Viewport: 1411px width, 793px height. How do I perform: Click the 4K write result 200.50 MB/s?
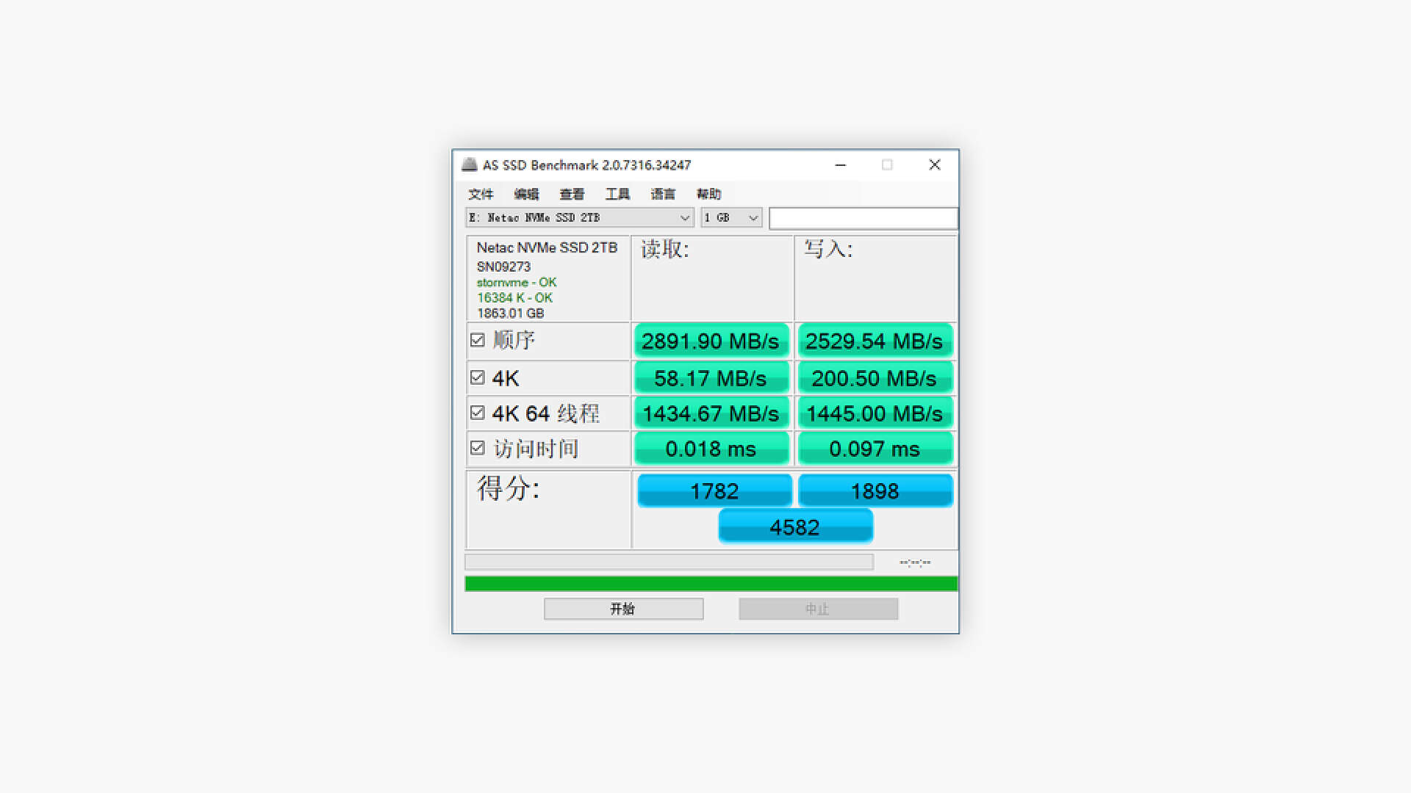pos(875,378)
